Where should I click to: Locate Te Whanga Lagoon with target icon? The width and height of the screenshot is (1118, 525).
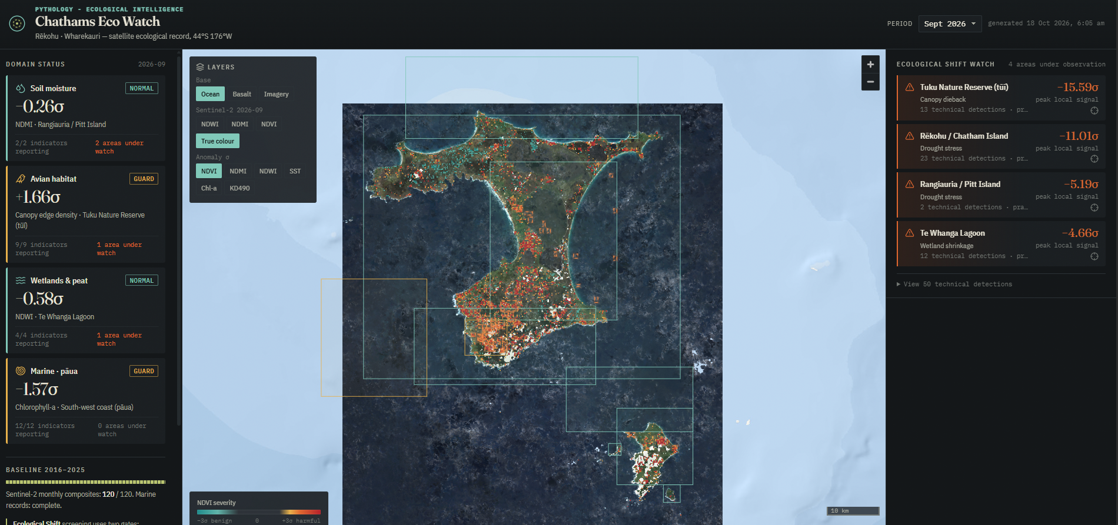pyautogui.click(x=1094, y=256)
